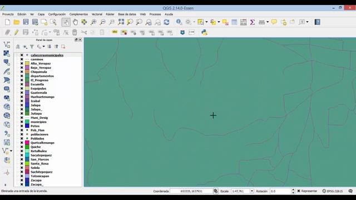The width and height of the screenshot is (356, 200).
Task: Open the Field Calculator icon
Action: coord(244,22)
